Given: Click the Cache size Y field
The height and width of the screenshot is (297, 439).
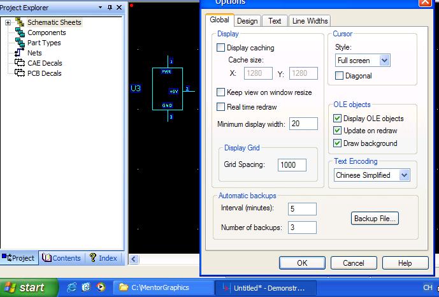Looking at the screenshot, I should (303, 73).
